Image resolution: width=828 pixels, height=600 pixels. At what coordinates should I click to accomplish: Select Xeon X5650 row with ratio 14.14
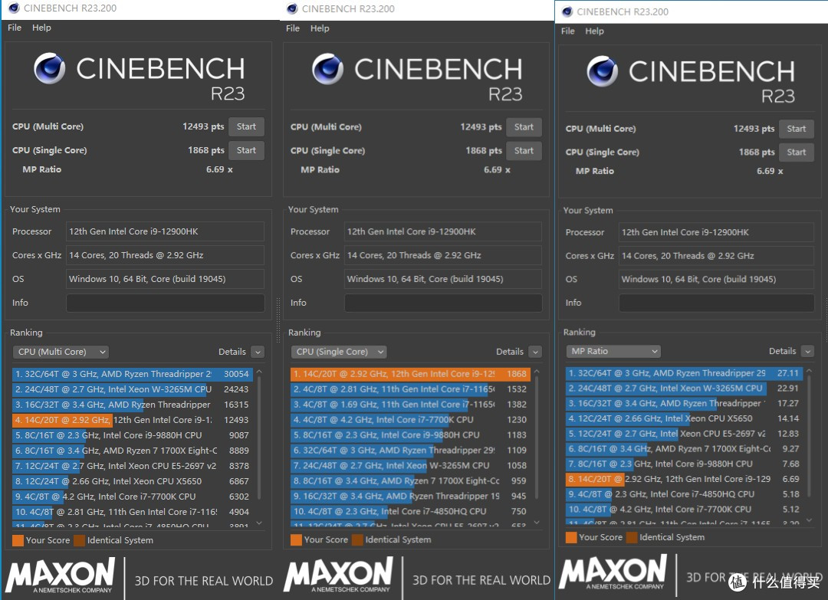coord(684,418)
